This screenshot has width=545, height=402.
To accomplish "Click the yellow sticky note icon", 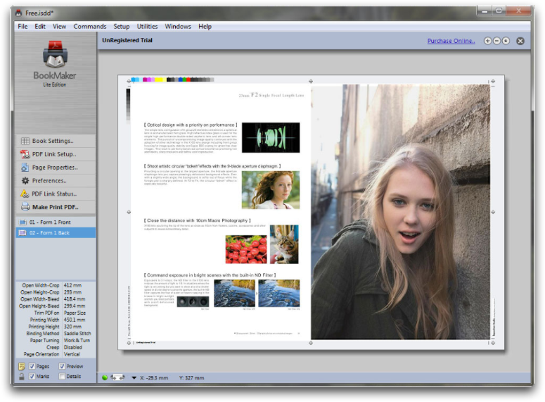I will [22, 366].
